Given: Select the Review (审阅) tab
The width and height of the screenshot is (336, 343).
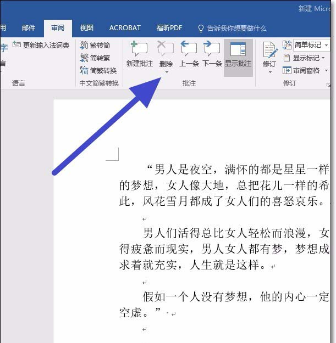Looking at the screenshot, I should click(58, 28).
